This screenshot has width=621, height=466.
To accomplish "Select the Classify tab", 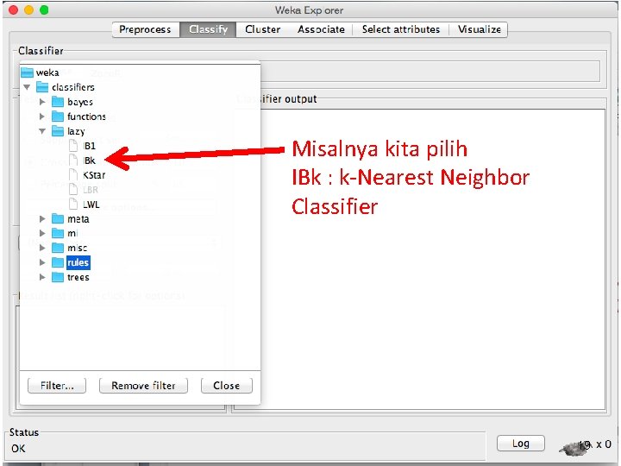I will click(x=209, y=29).
